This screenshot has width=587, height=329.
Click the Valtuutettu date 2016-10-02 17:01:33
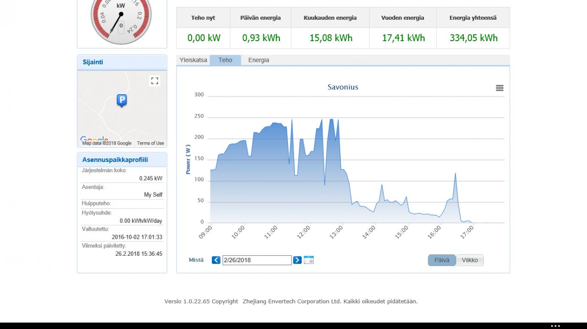point(137,237)
